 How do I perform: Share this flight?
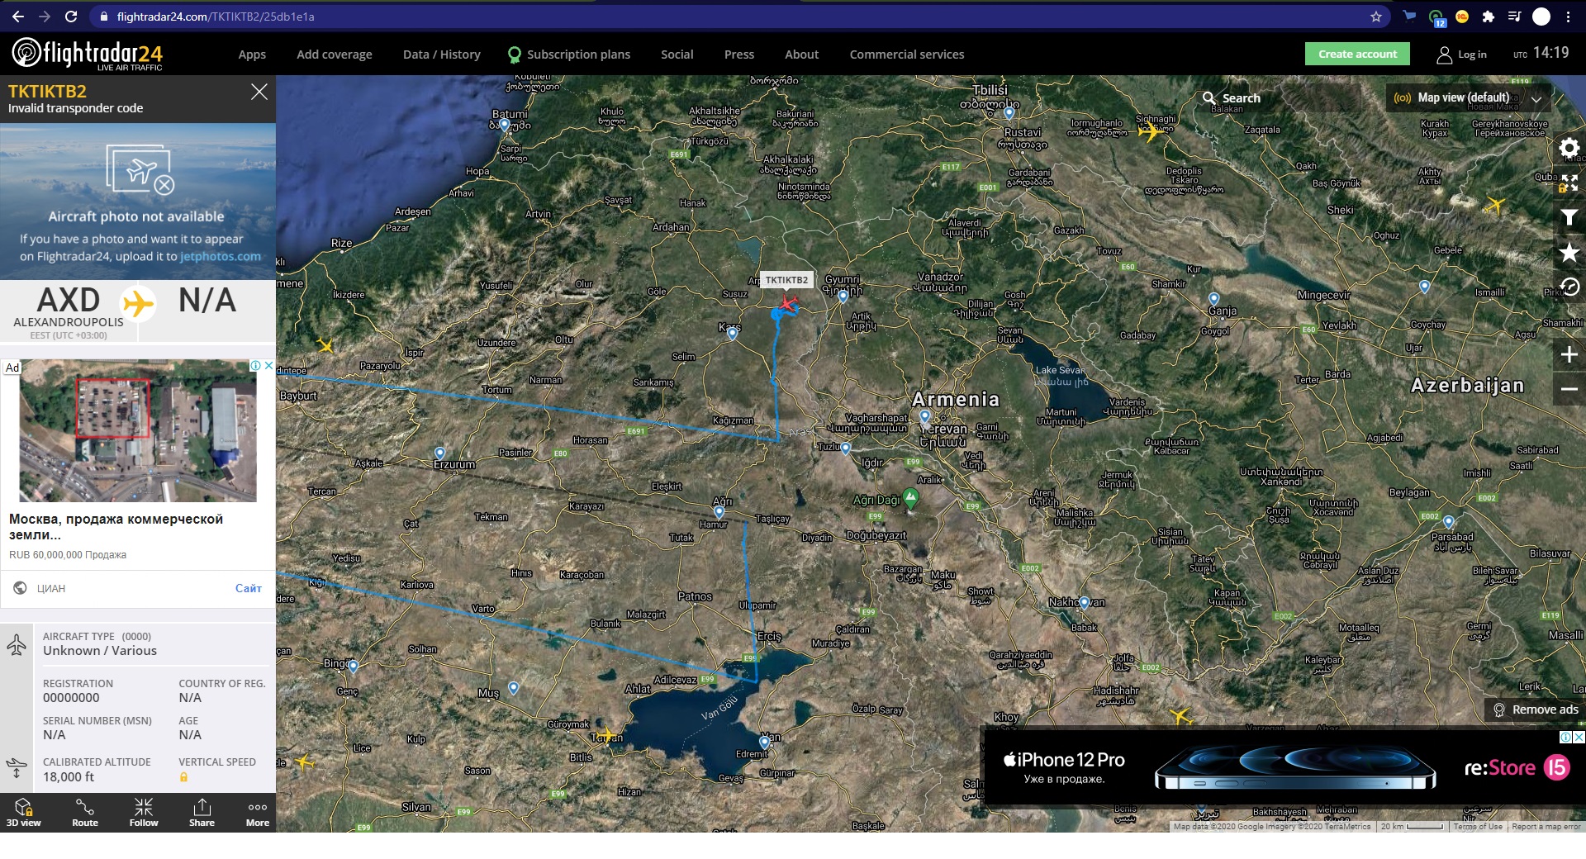tap(202, 812)
